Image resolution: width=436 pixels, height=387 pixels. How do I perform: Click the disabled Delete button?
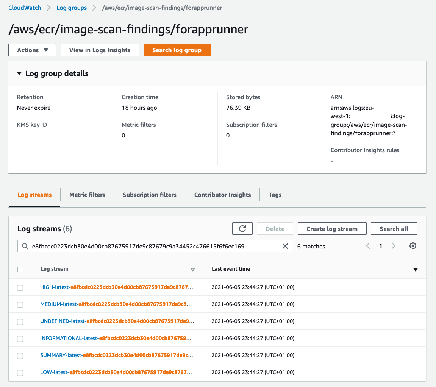[275, 229]
